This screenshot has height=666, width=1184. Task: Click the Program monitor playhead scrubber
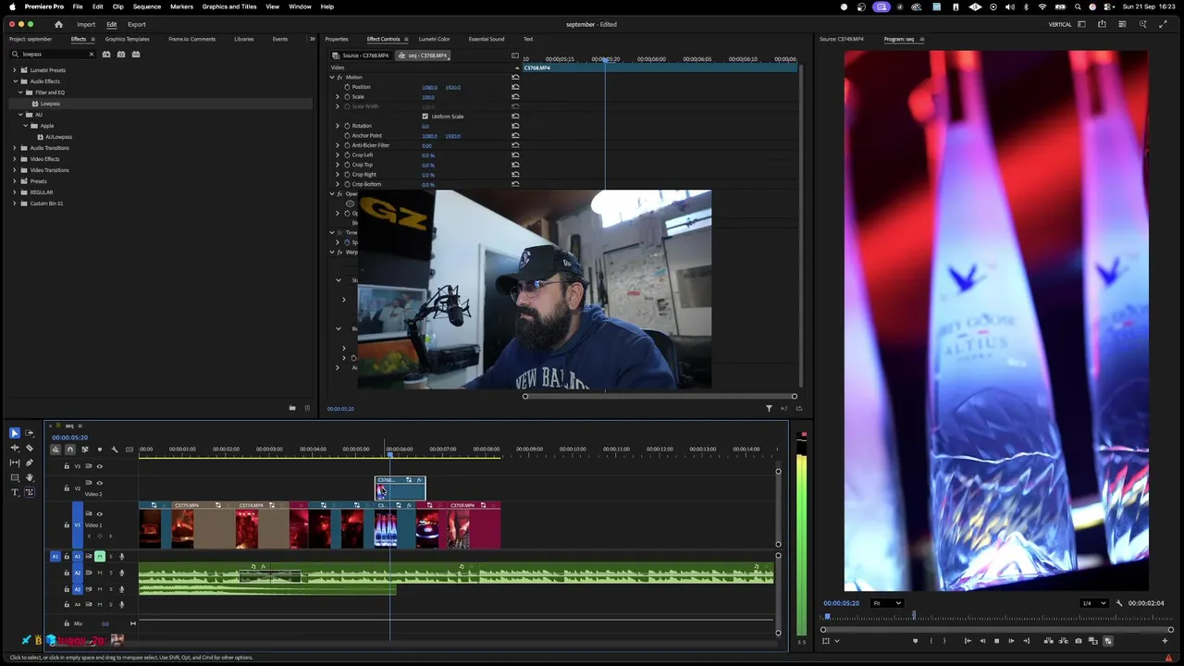point(826,617)
